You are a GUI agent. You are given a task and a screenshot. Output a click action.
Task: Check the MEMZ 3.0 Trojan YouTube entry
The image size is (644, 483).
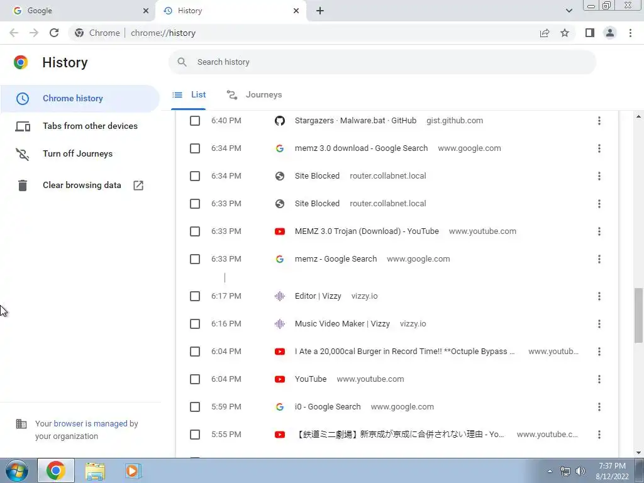click(x=195, y=231)
